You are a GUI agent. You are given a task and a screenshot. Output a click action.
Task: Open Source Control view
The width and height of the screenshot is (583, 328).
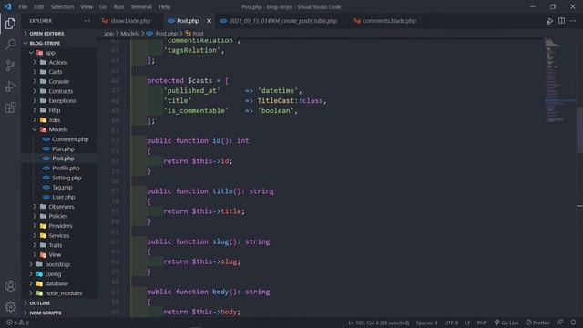coord(10,66)
